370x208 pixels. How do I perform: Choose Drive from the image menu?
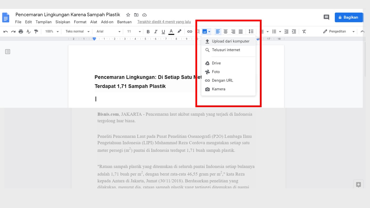pos(228,63)
